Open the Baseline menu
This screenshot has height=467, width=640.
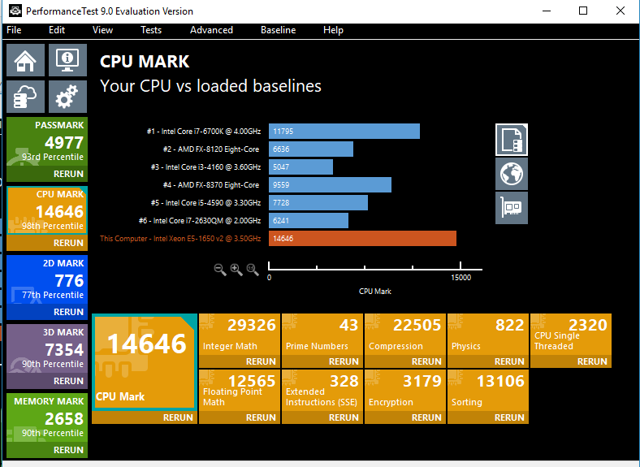(x=279, y=30)
